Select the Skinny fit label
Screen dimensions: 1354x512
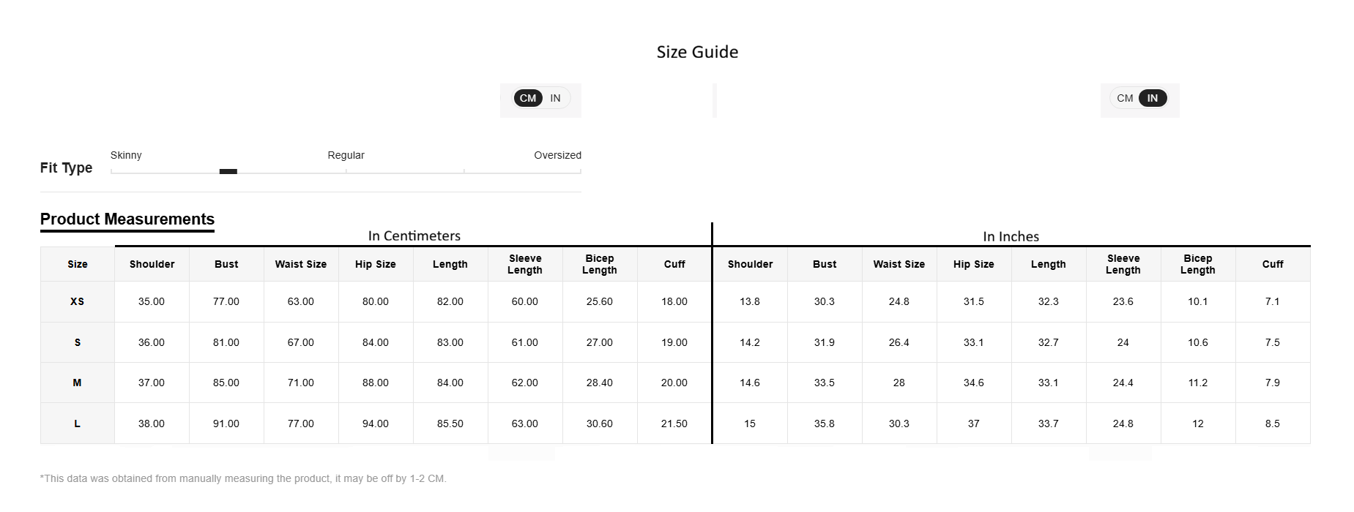(126, 155)
